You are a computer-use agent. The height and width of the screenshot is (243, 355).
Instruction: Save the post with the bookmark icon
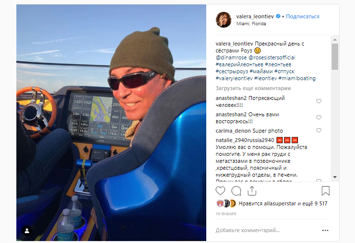[326, 191]
